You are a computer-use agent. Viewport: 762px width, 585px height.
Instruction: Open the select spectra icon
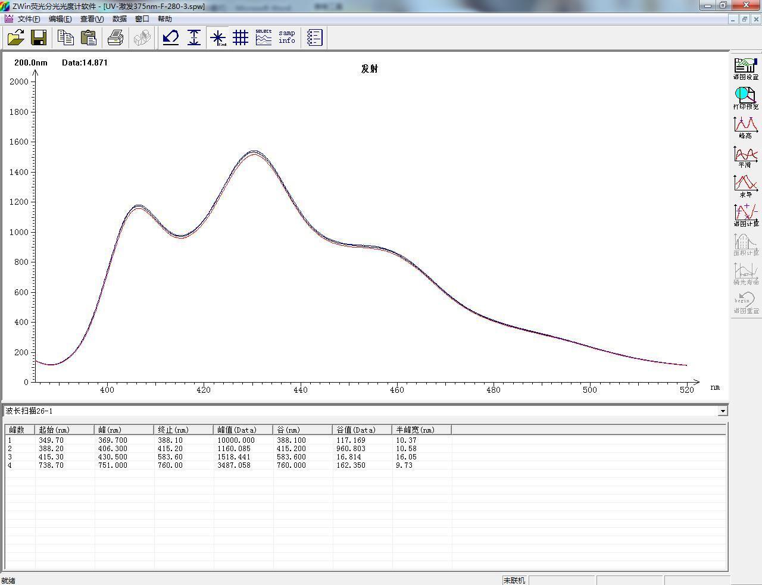264,38
